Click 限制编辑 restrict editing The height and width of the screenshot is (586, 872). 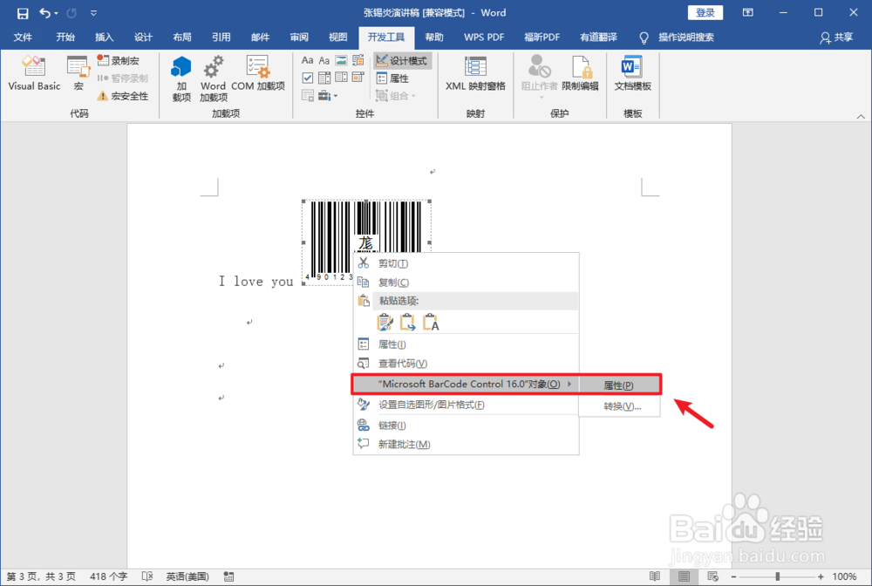[580, 73]
